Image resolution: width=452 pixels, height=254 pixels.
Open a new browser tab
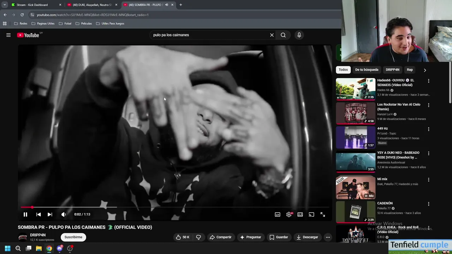click(181, 5)
